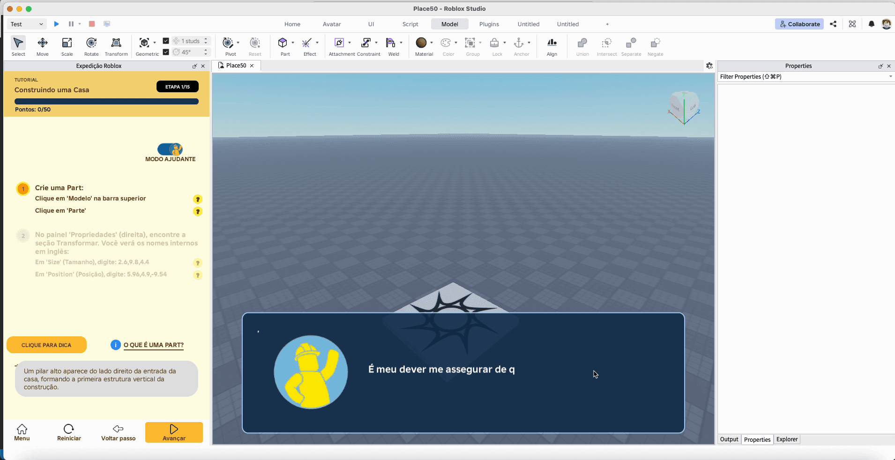
Task: Switch to the Home tab
Action: [292, 24]
